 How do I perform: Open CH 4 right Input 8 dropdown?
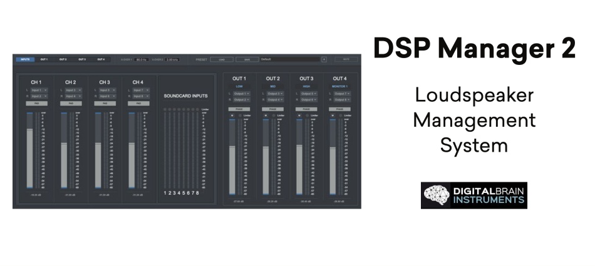point(141,96)
